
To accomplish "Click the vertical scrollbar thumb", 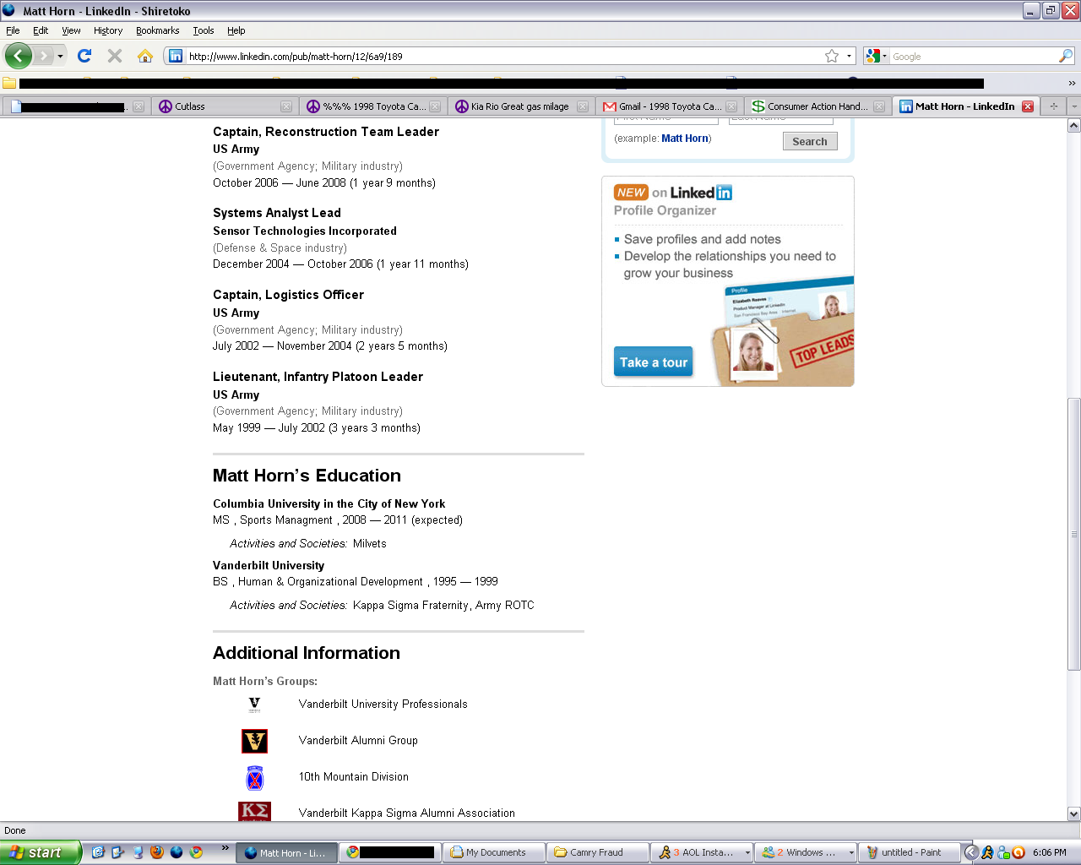I will point(1073,534).
